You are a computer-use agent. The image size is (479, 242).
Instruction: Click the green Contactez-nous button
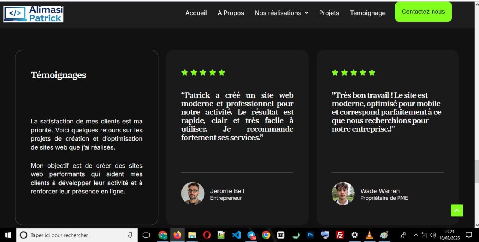pos(423,12)
